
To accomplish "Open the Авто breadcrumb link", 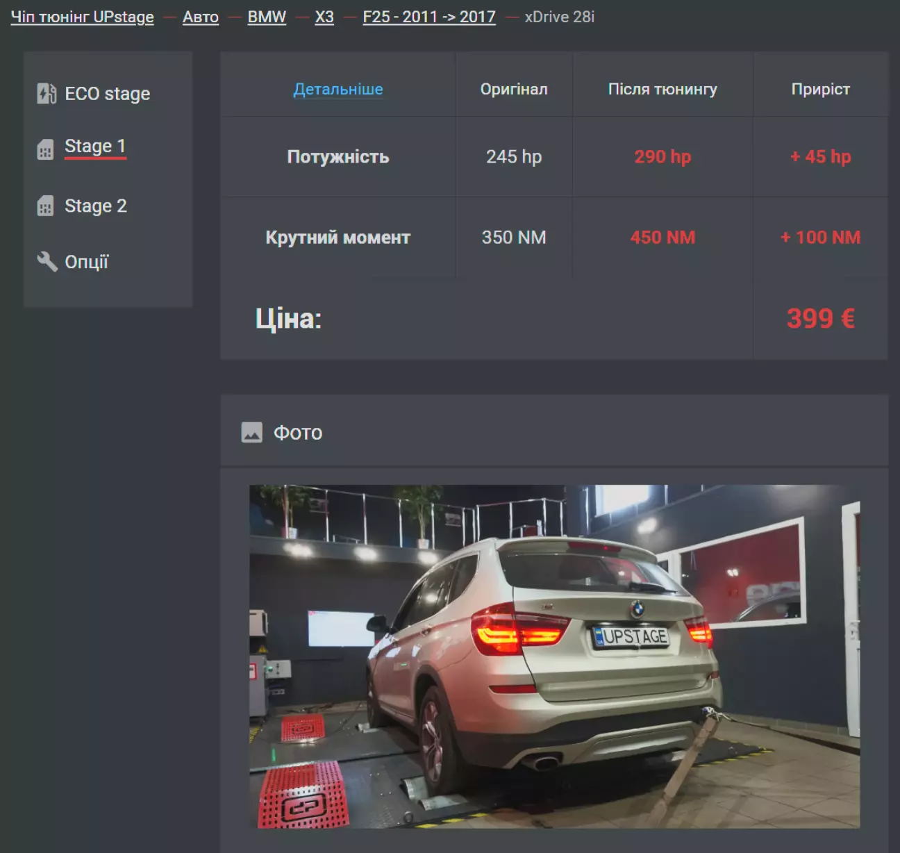I will [x=201, y=17].
